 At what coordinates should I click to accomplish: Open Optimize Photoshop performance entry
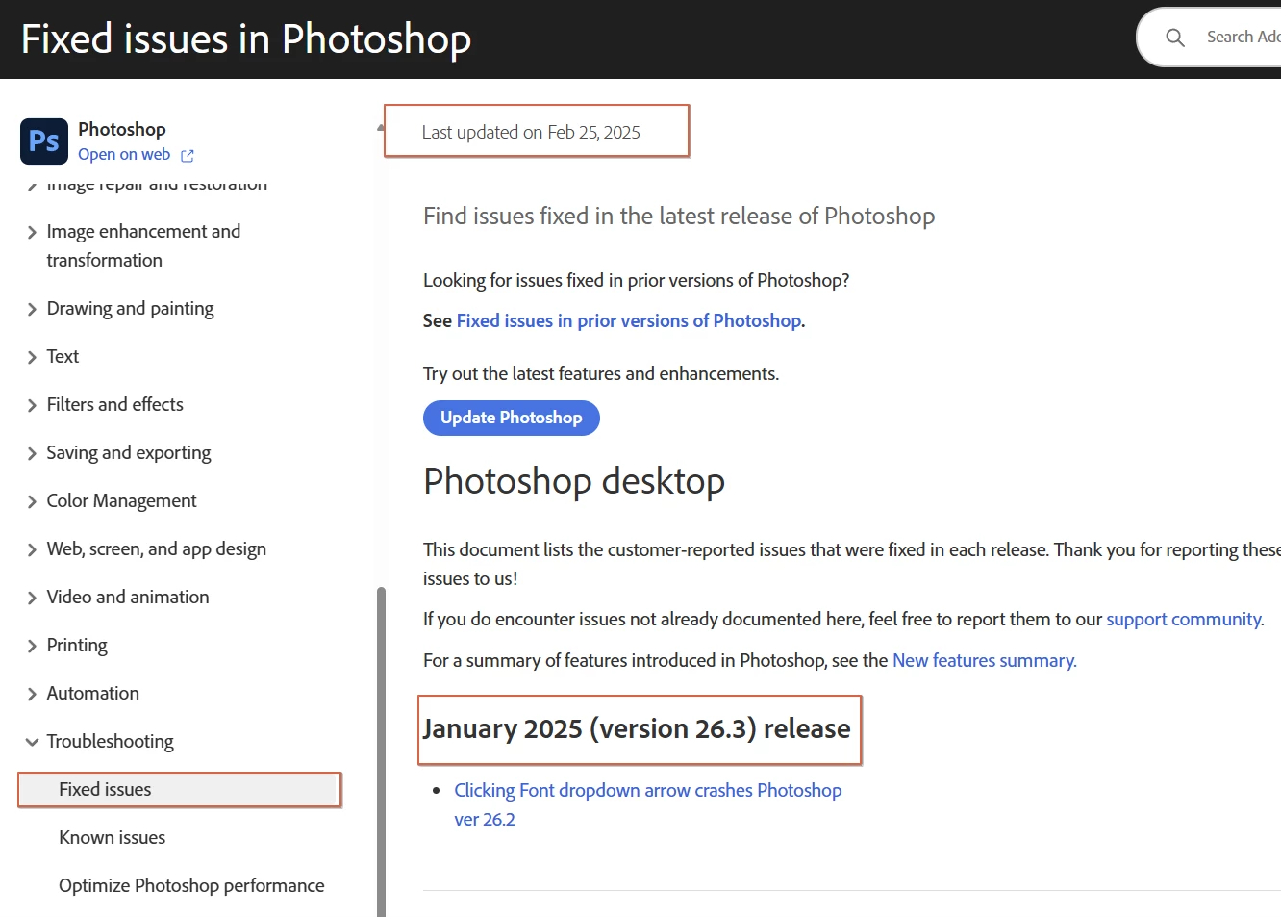pyautogui.click(x=191, y=885)
